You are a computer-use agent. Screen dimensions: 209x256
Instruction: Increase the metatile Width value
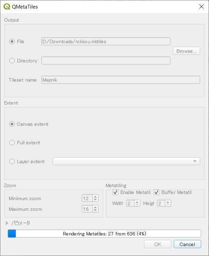(137, 202)
